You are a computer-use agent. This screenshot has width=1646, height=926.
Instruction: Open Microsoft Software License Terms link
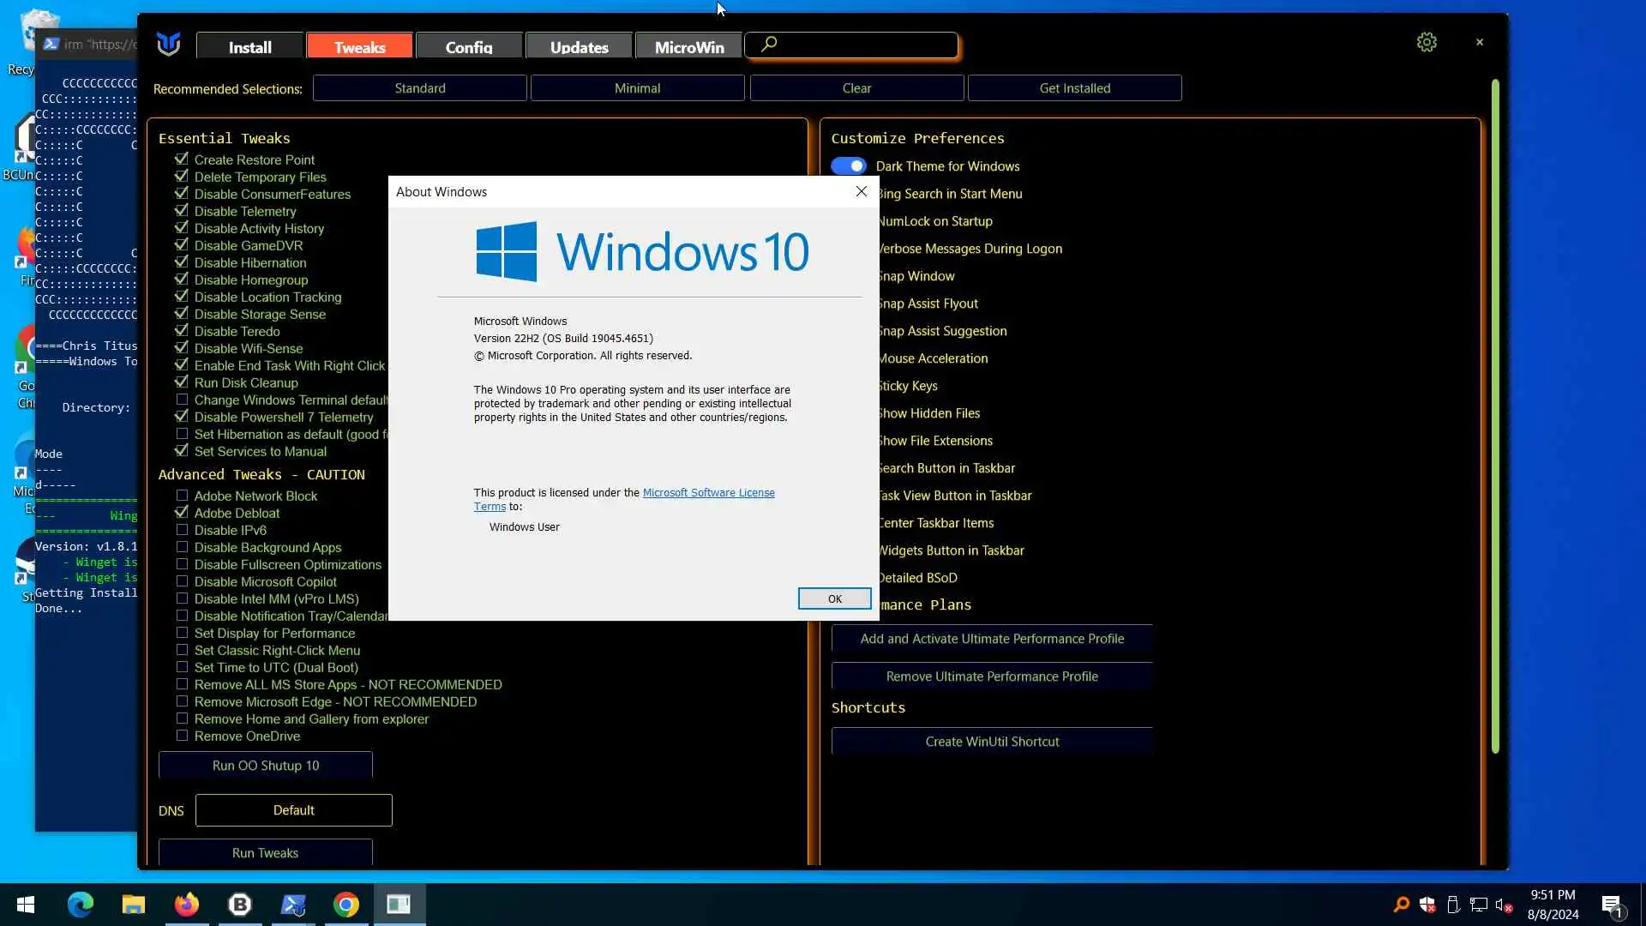point(708,493)
